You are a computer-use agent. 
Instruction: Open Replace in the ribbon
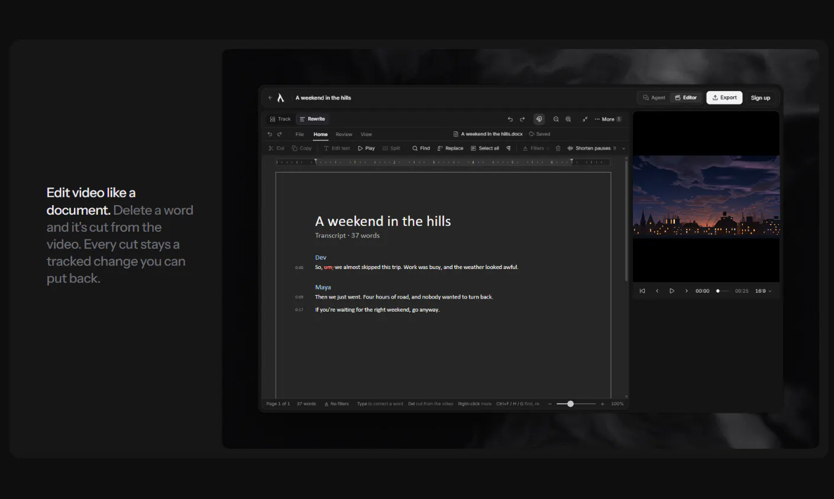[450, 148]
